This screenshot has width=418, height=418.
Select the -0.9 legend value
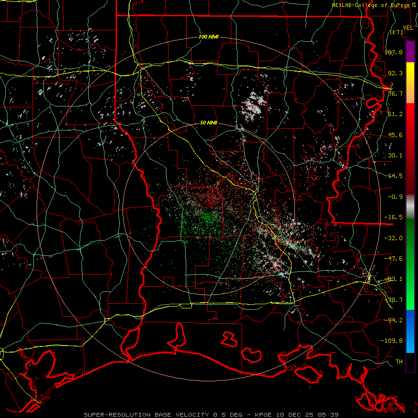click(395, 197)
